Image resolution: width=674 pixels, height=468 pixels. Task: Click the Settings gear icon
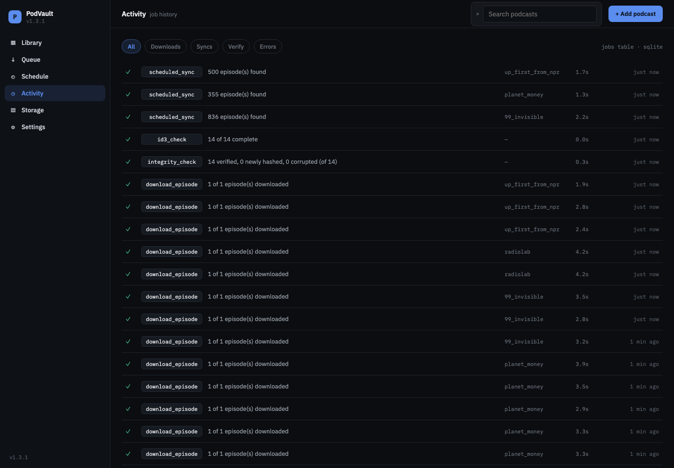(13, 127)
